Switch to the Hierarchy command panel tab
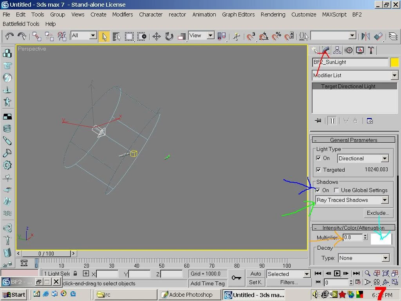This screenshot has height=301, width=401. [x=337, y=50]
